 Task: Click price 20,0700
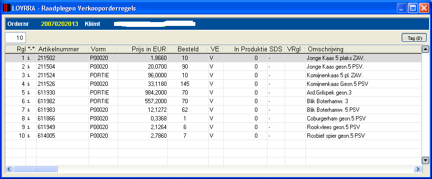(157, 67)
